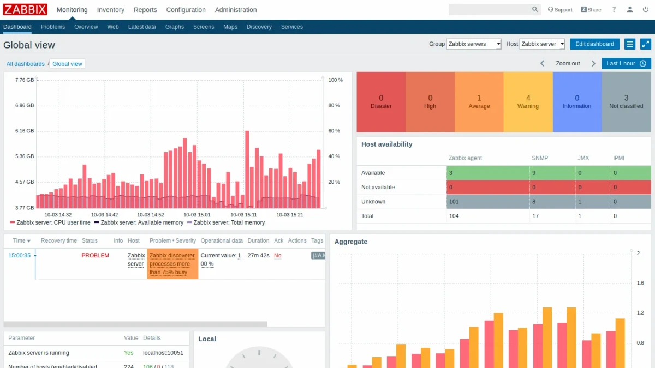Click the Zabbix logo
The width and height of the screenshot is (655, 368).
(26, 9)
